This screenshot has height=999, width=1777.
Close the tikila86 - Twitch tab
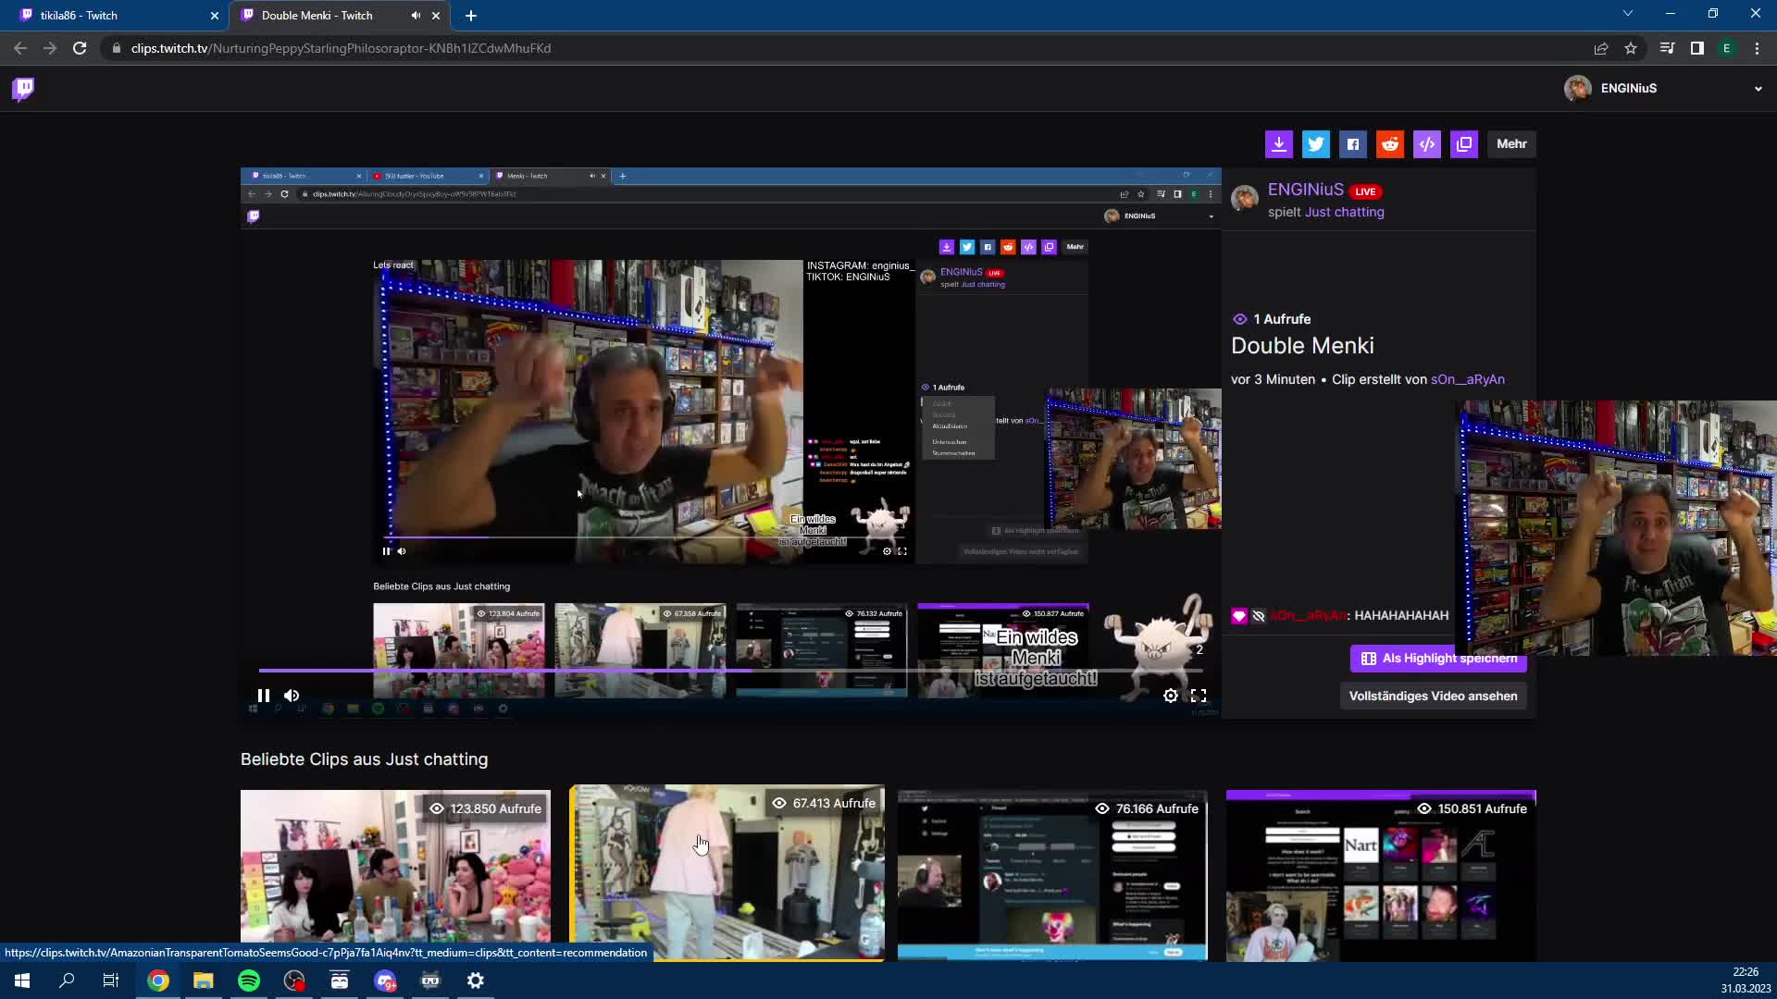point(215,16)
